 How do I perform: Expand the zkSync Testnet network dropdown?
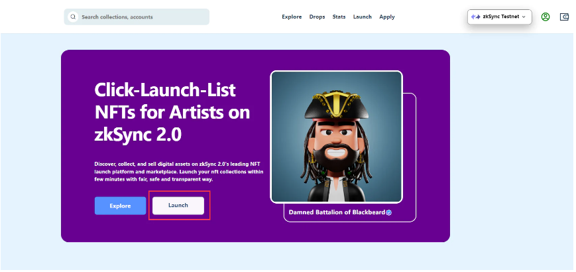click(500, 17)
